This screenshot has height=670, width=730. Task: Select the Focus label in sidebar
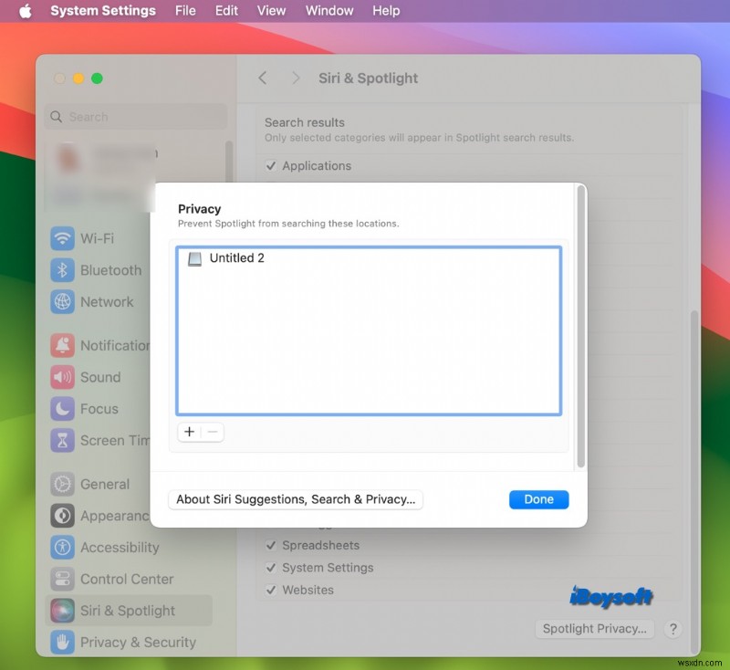click(99, 409)
